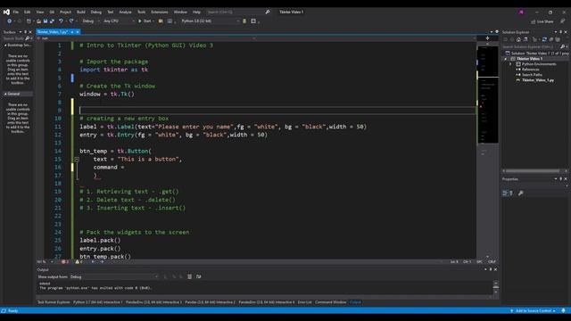Select the Search Paths node in Solution Explorer
571x321 pixels.
point(532,75)
